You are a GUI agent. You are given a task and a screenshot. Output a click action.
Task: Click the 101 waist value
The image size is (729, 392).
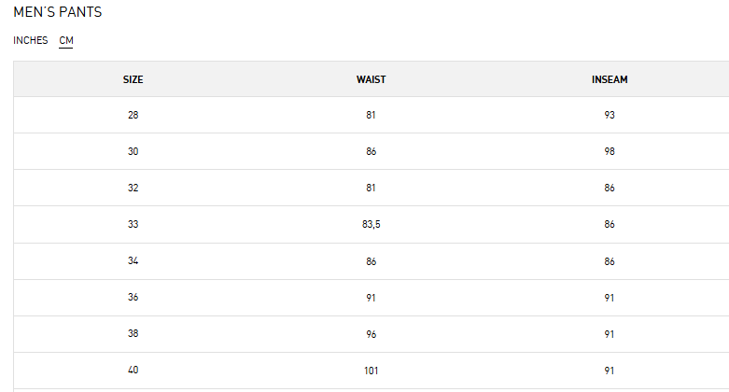tap(371, 371)
